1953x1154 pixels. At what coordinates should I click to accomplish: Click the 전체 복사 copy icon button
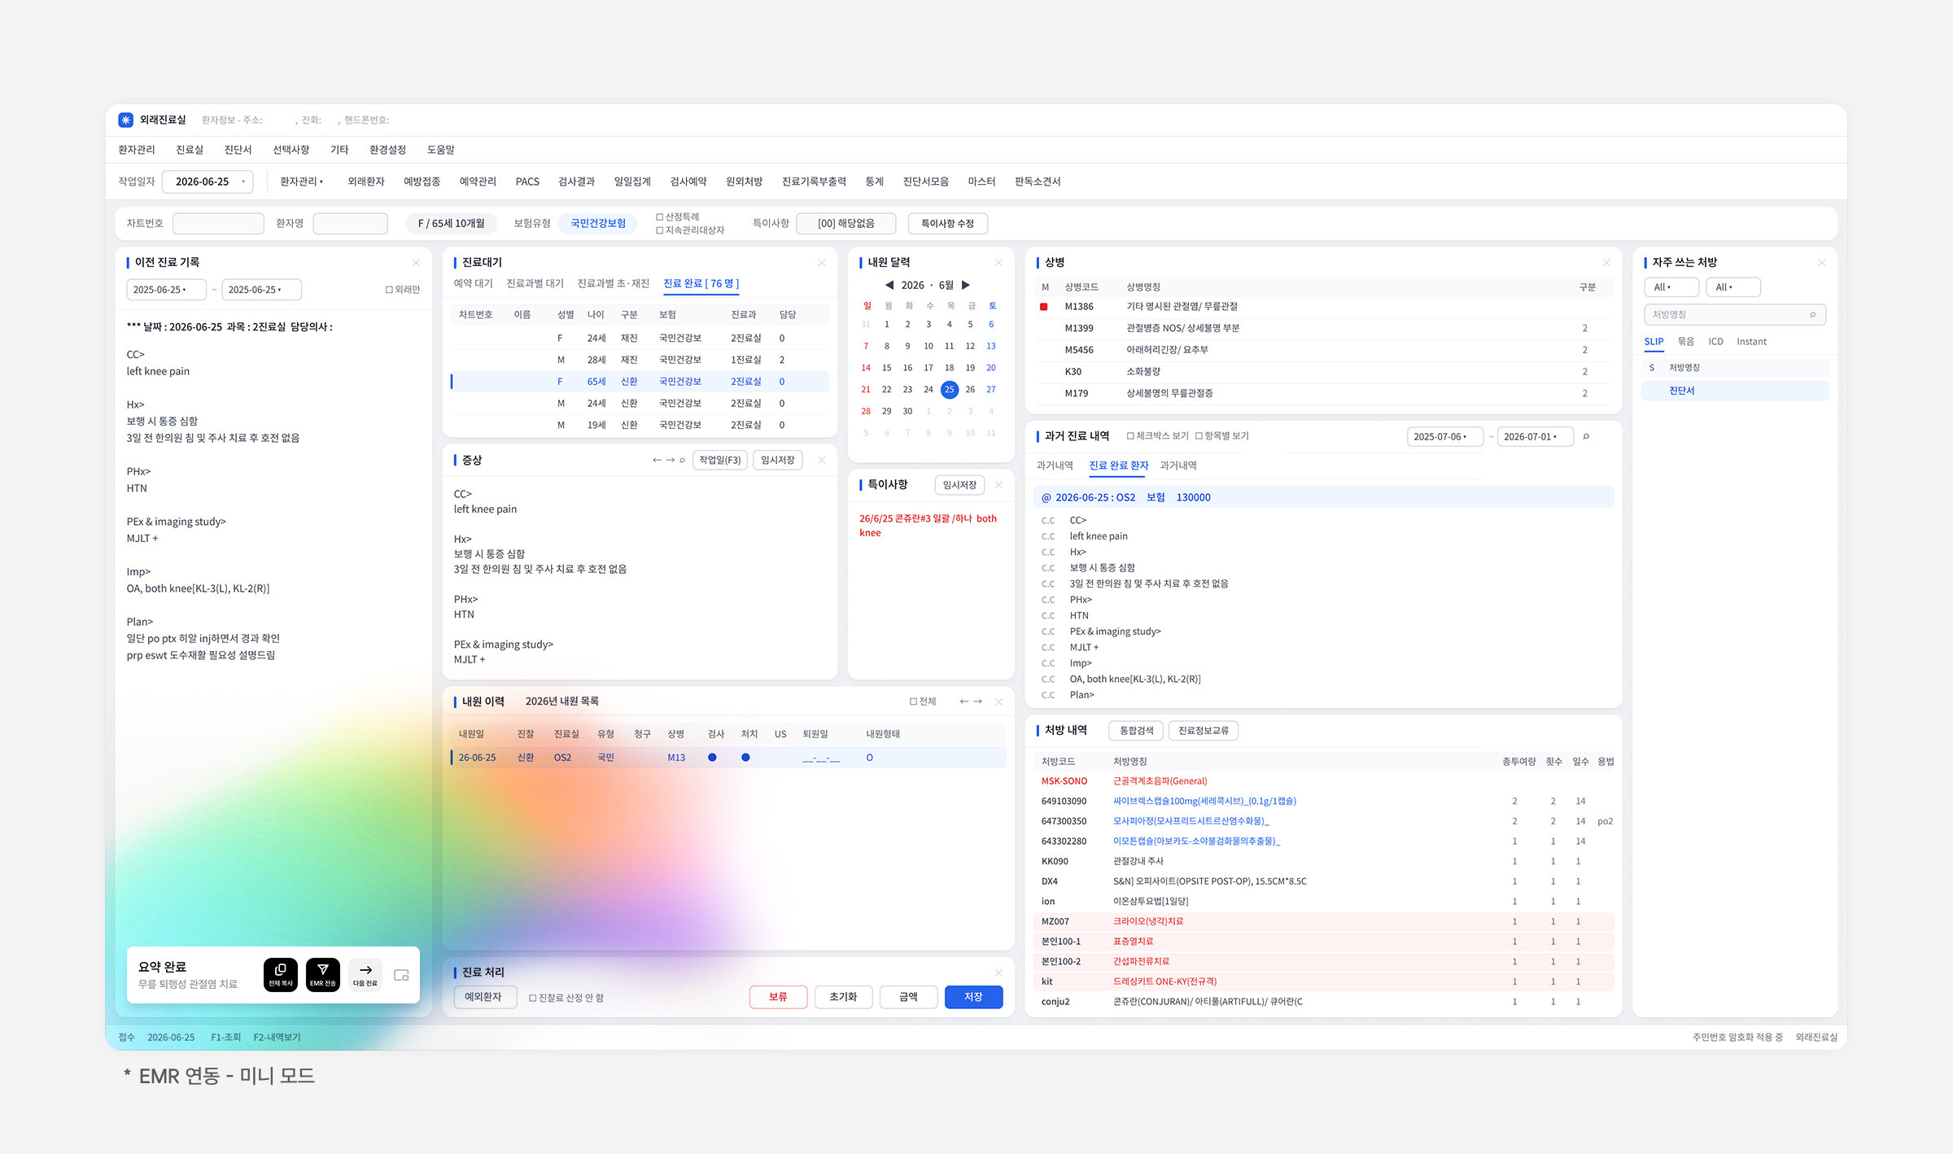click(280, 974)
